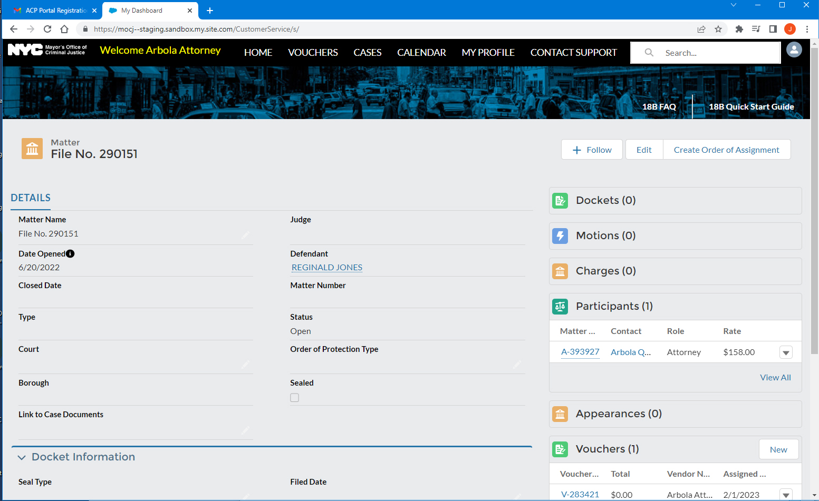The width and height of the screenshot is (819, 501).
Task: Click the Dockets panel icon
Action: [x=560, y=201]
